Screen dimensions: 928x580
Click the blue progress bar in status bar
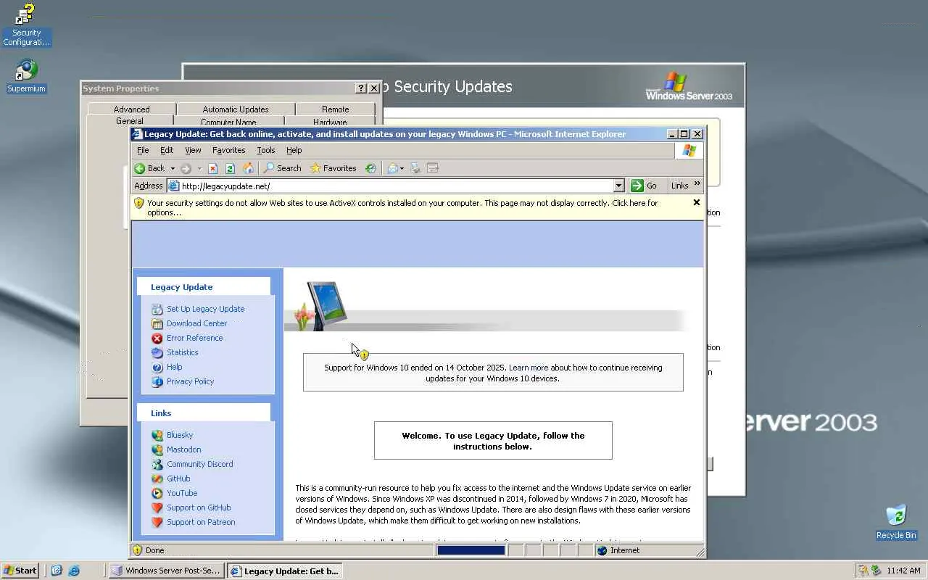pyautogui.click(x=471, y=550)
